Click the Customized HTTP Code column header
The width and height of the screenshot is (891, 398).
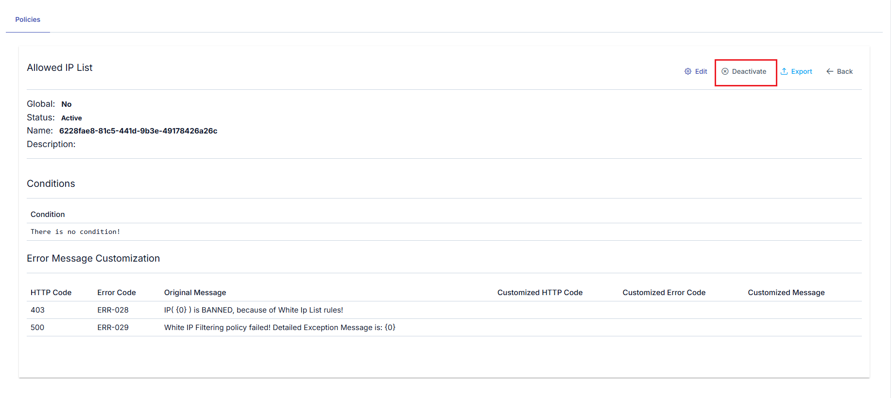click(x=540, y=293)
